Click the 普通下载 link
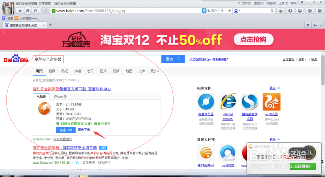Viewport: 325px width, 177px height. pos(84,130)
